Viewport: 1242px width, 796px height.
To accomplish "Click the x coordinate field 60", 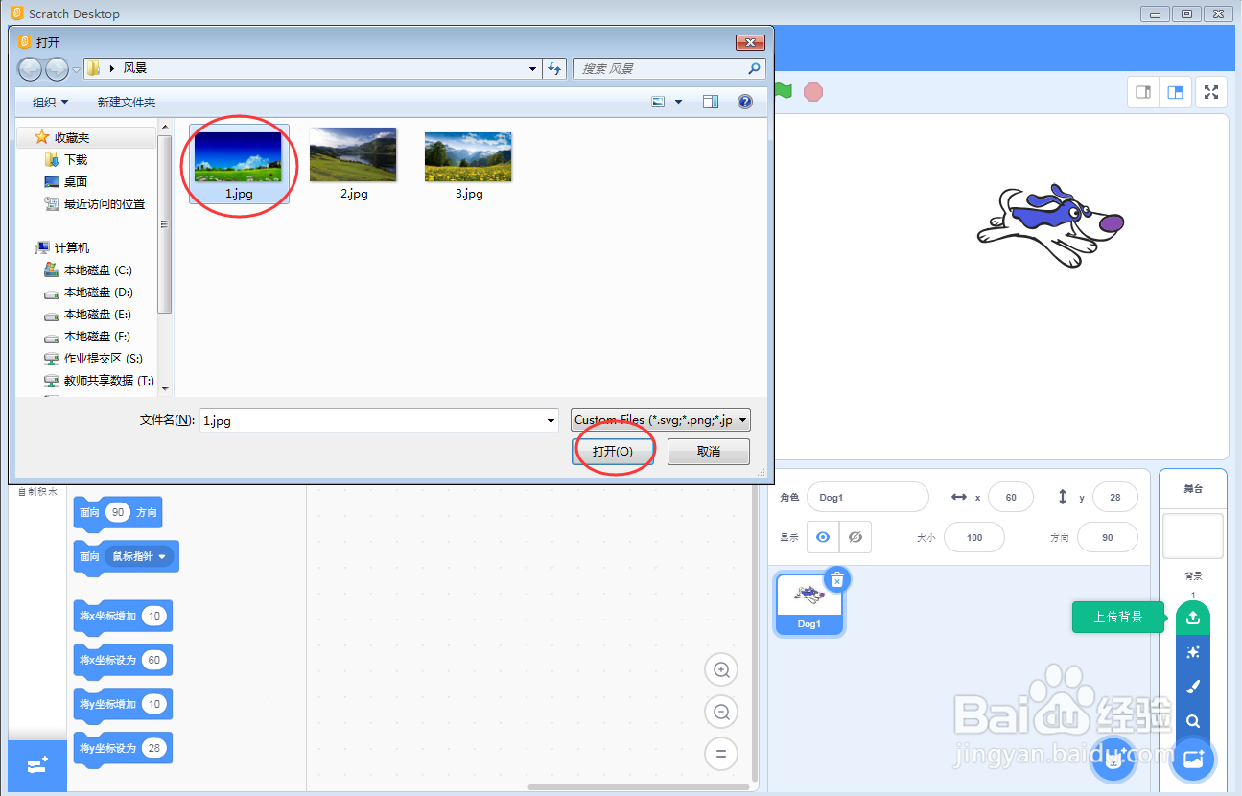I will pyautogui.click(x=1011, y=498).
